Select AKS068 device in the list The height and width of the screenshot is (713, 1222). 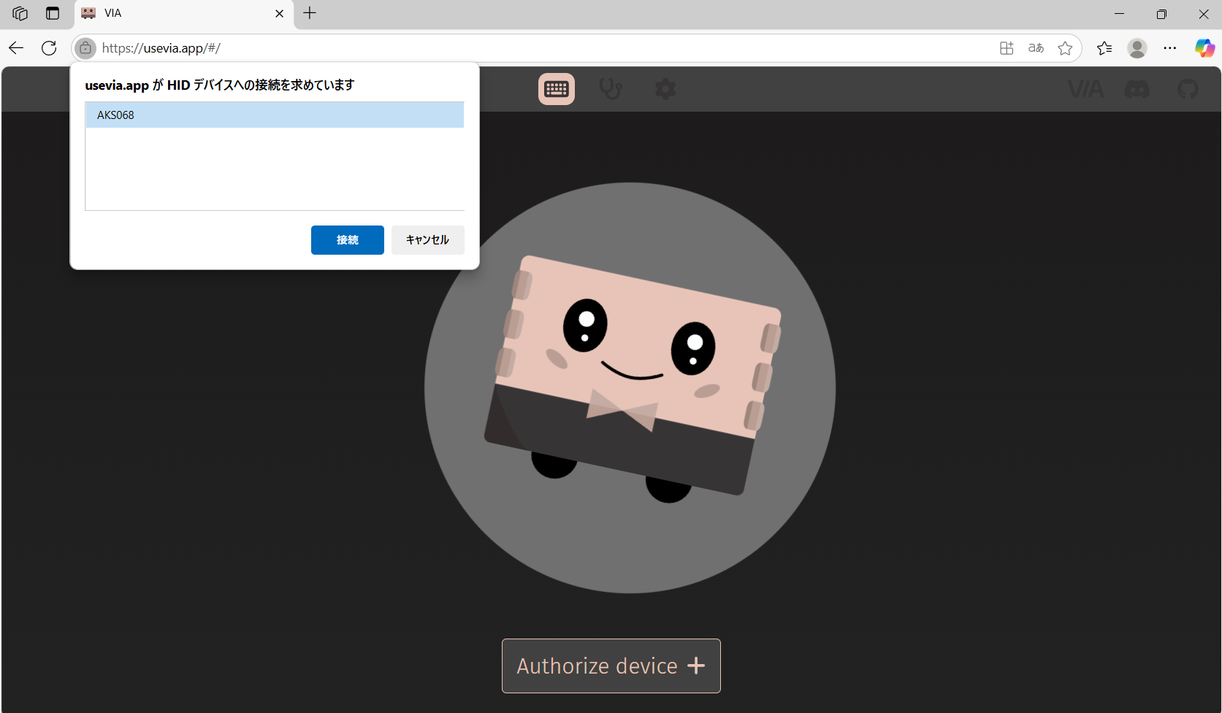(x=274, y=115)
